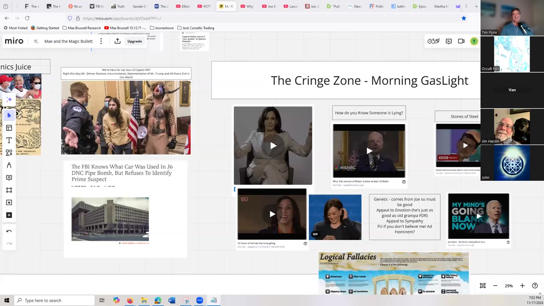Zoom out with the minus button
Screen dimensions: 544x306
495,286
